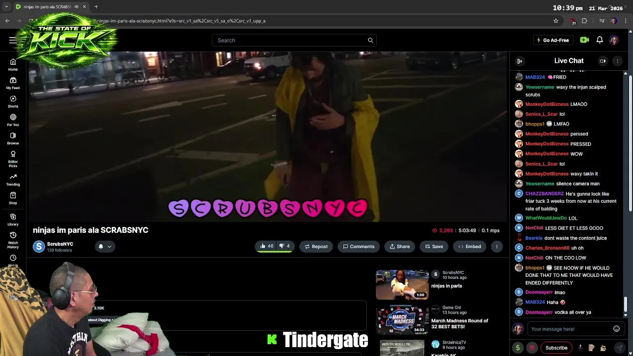
Task: Click the browser back arrow
Action: 7,21
